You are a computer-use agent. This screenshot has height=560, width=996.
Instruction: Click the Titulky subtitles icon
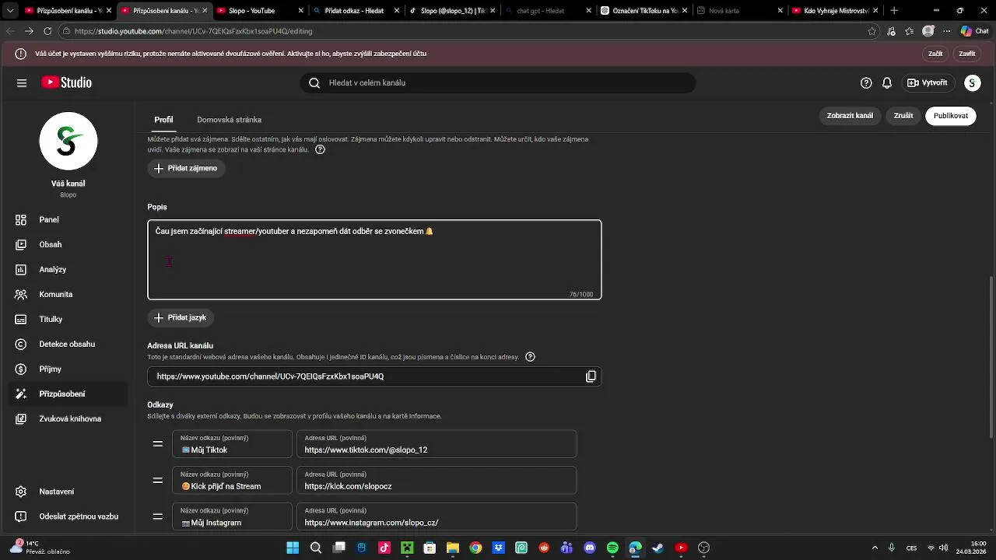[22, 320]
